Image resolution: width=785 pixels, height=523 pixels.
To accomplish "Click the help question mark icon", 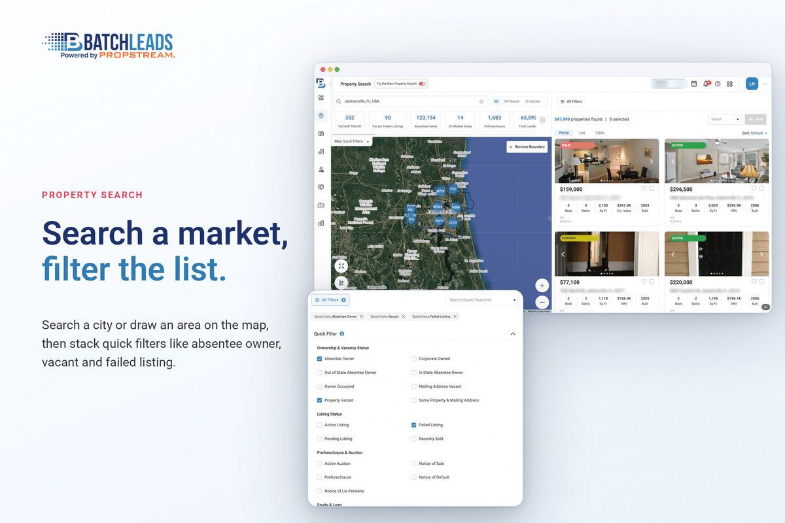I will coord(718,84).
